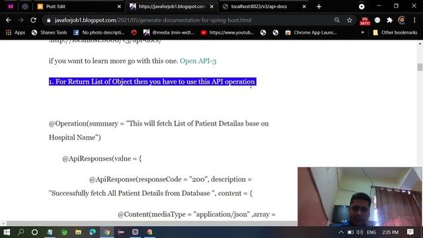Image resolution: width=423 pixels, height=238 pixels.
Task: Open the volume control in system tray
Action: pos(360,232)
